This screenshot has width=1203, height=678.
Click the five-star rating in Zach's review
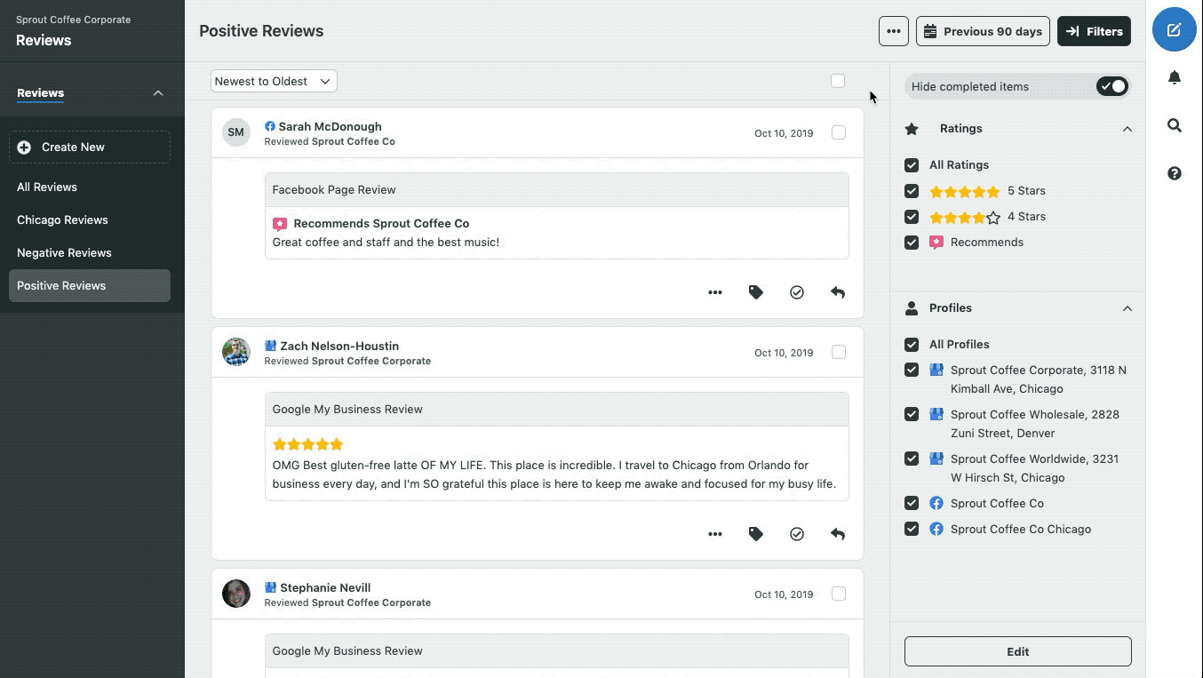(307, 444)
